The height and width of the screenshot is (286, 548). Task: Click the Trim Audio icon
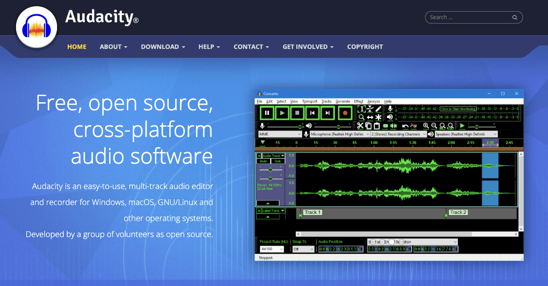[385, 126]
